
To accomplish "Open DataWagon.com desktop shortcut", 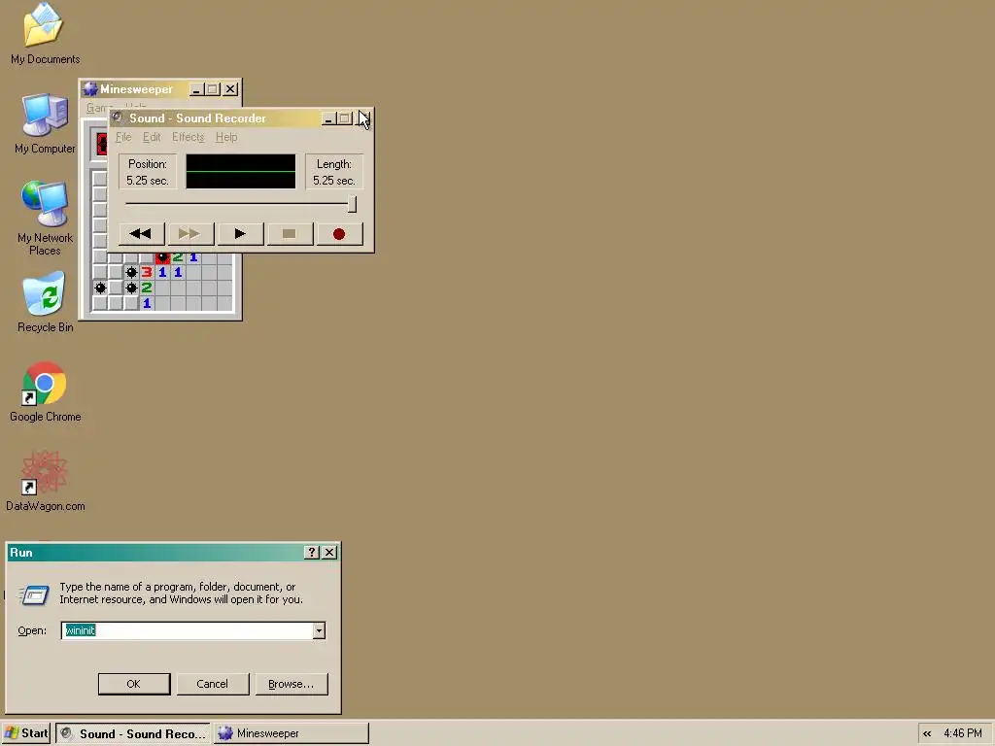I will pyautogui.click(x=45, y=481).
